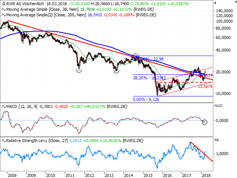Click the MACD [12, 26, 9] label

22,106
